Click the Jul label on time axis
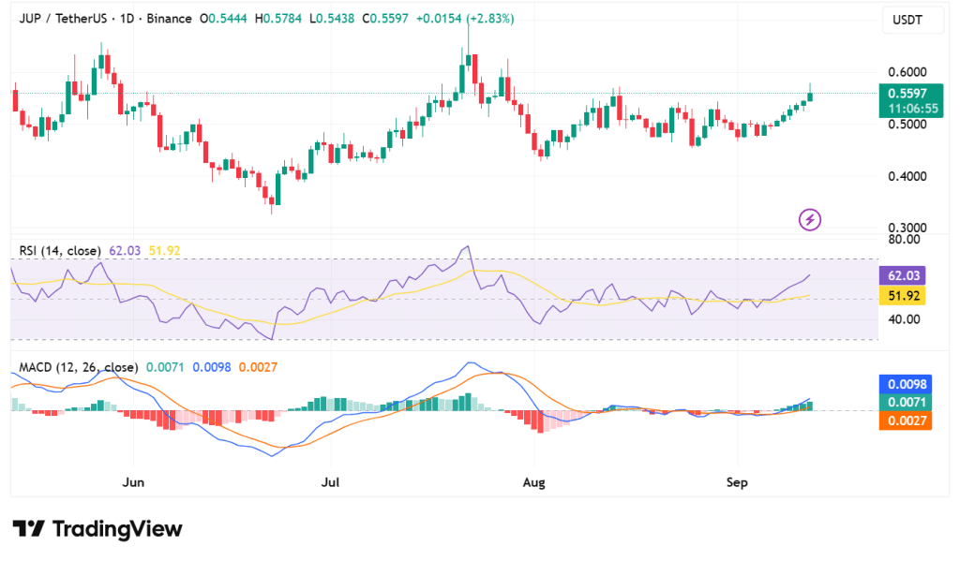 329,483
